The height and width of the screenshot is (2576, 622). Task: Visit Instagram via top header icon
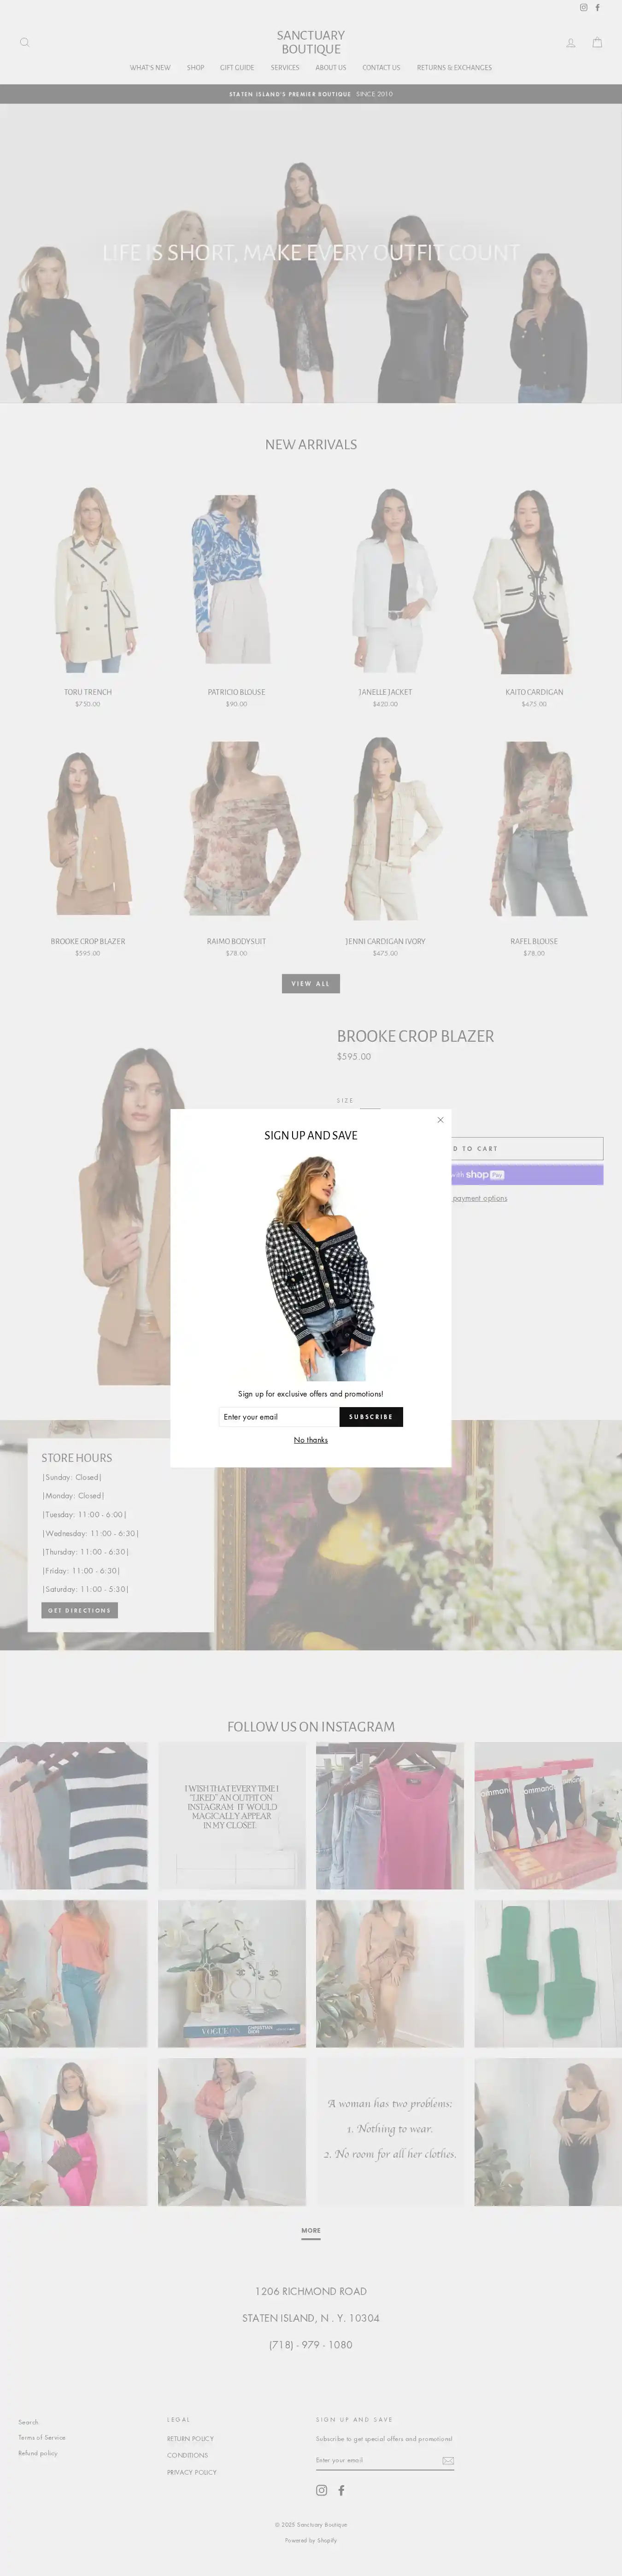coord(584,8)
